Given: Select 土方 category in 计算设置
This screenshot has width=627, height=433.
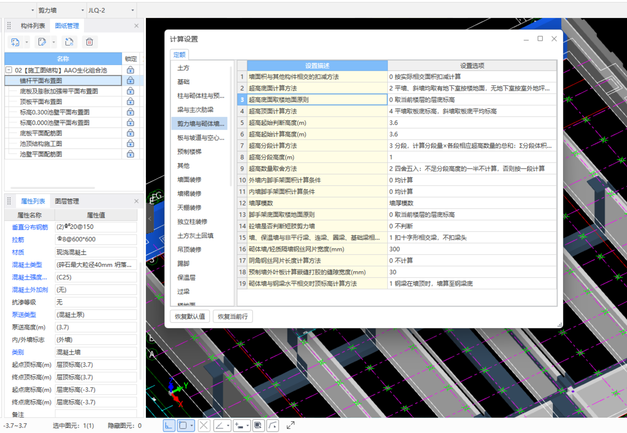Looking at the screenshot, I should click(x=183, y=68).
